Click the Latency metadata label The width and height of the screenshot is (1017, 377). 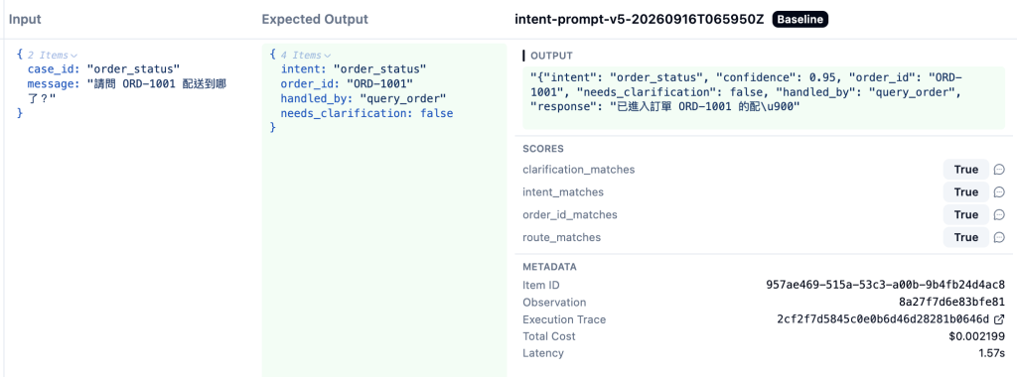tap(543, 353)
